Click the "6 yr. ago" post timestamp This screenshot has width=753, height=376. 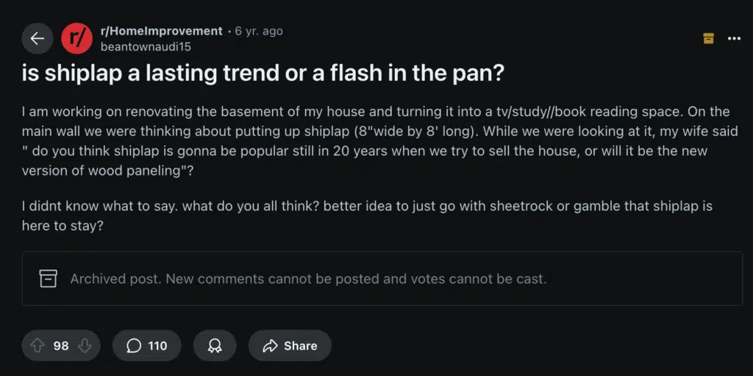258,31
